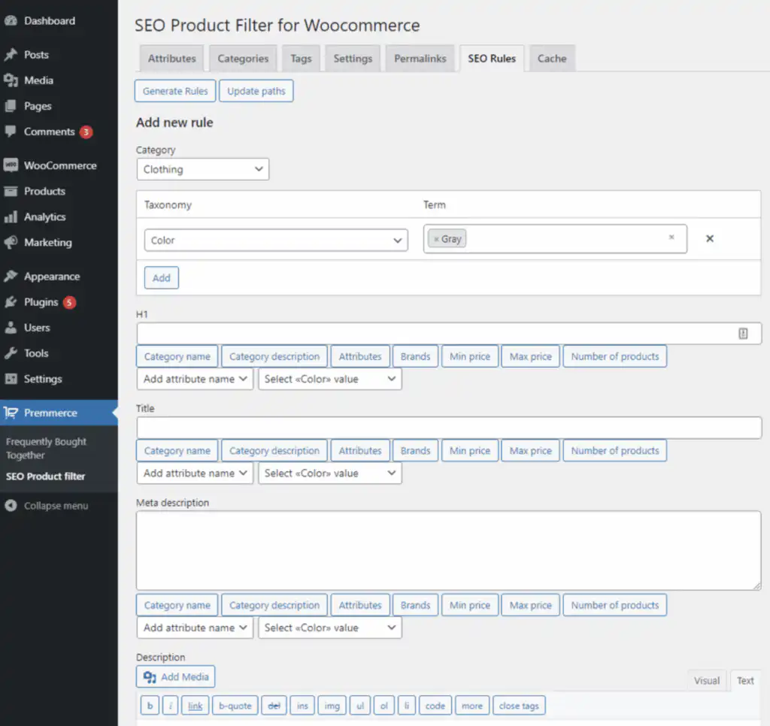The height and width of the screenshot is (726, 770).
Task: Switch to the Attributes tab
Action: click(x=172, y=59)
